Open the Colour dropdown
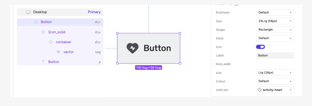The image size is (312, 106). coord(275,81)
